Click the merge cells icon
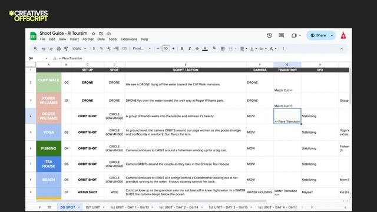Screen dimensions: 377x212 pos(230,48)
